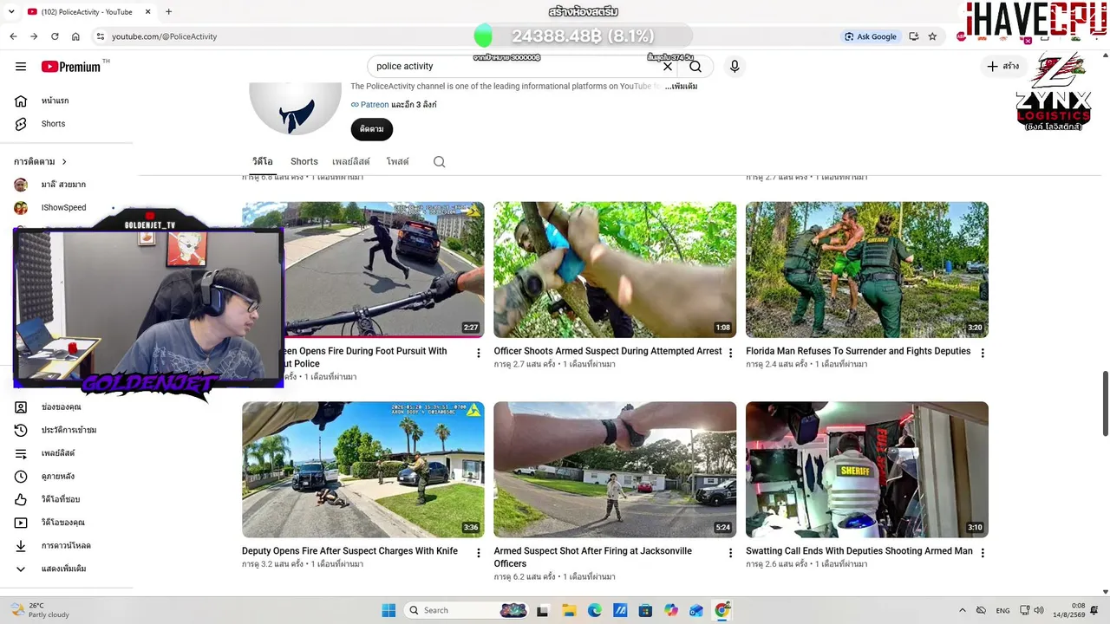View site information icon in address bar
The width and height of the screenshot is (1110, 624).
click(101, 36)
